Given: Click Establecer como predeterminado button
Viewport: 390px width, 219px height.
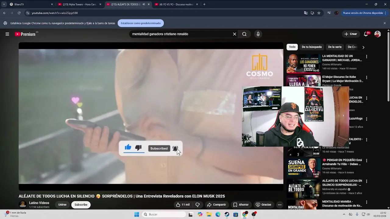Looking at the screenshot, I should (141, 23).
